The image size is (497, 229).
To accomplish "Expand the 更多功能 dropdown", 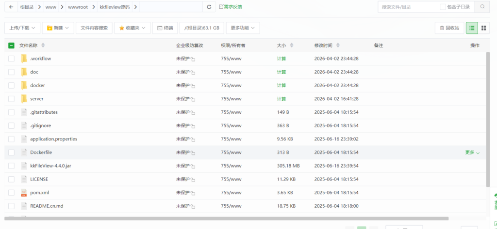I will pyautogui.click(x=243, y=28).
